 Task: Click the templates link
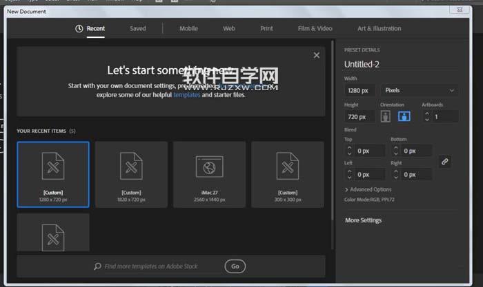coord(186,95)
